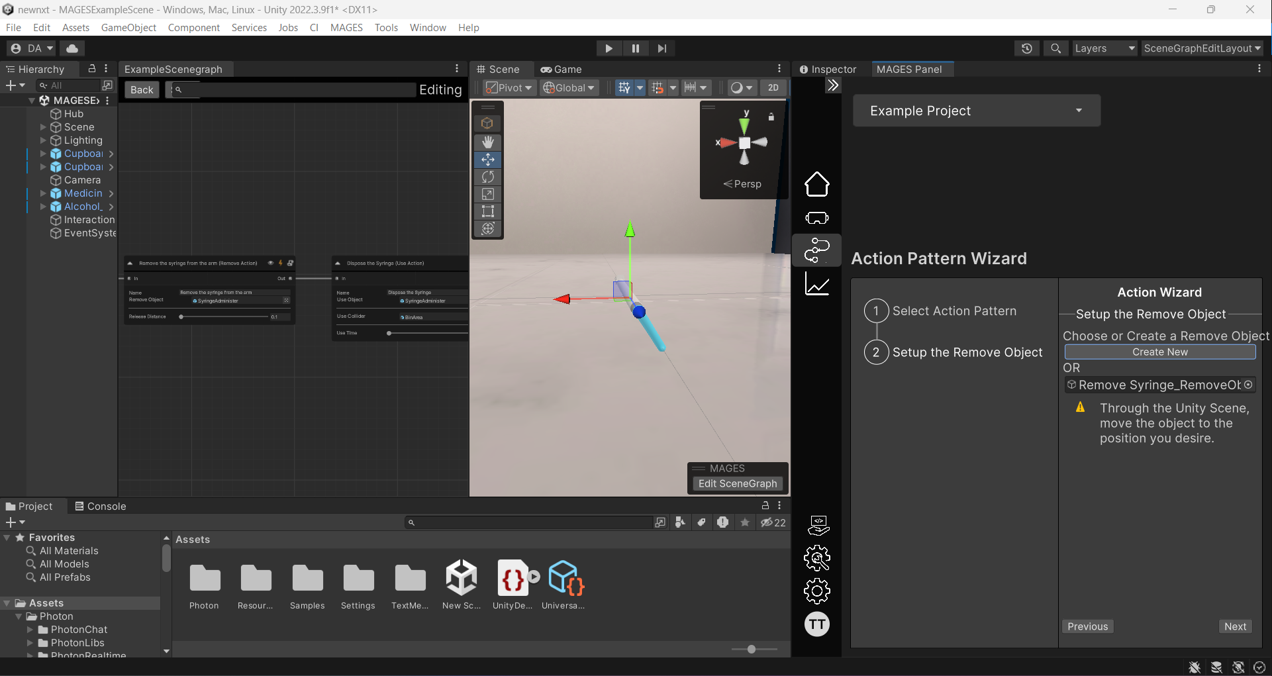Toggle the scene gizmo lock
Image resolution: width=1272 pixels, height=676 pixels.
coord(771,117)
